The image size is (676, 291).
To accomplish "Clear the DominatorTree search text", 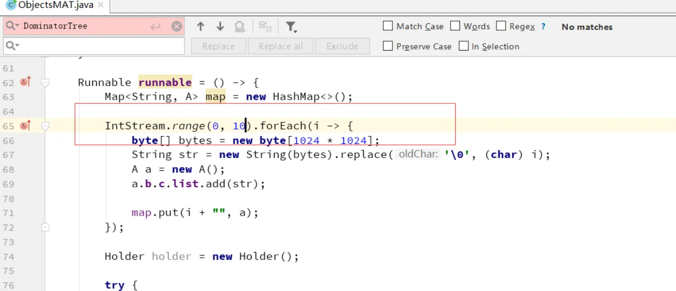I will pos(177,26).
